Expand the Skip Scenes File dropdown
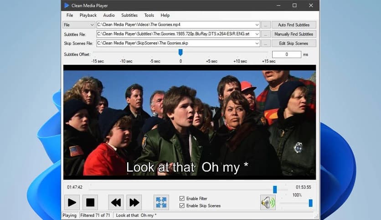 [x=257, y=43]
